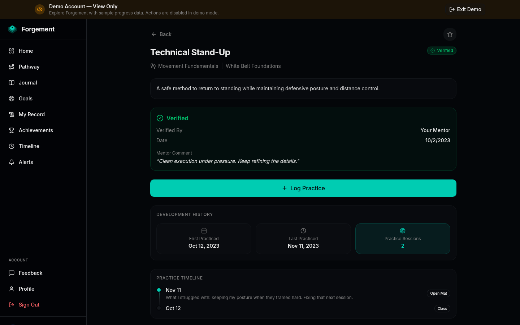Viewport: 520px width, 325px height.
Task: Open My Record from the sidebar
Action: pos(43,114)
